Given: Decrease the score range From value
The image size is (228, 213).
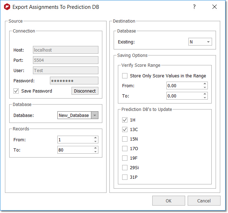Looking at the screenshot, I should (x=205, y=88).
